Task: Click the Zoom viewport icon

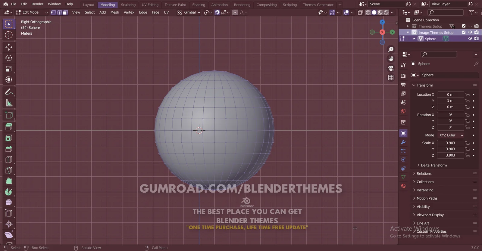Action: [x=391, y=49]
